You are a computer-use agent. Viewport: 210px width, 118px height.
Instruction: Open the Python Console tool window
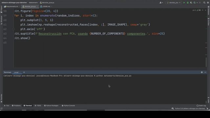pos(68,106)
